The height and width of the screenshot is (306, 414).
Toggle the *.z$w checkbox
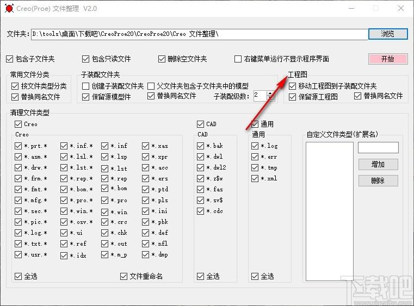pos(200,178)
